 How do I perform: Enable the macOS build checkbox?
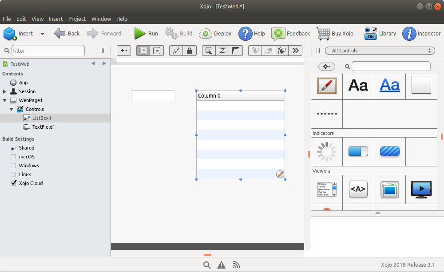(x=13, y=157)
